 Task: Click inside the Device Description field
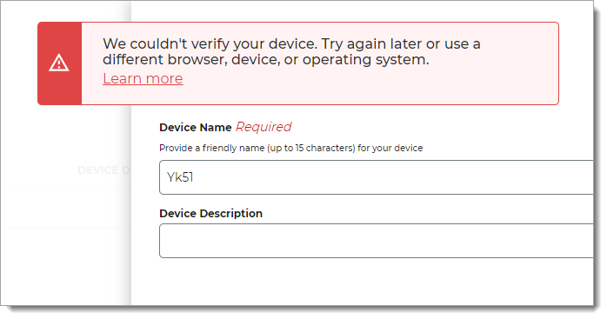click(x=376, y=241)
